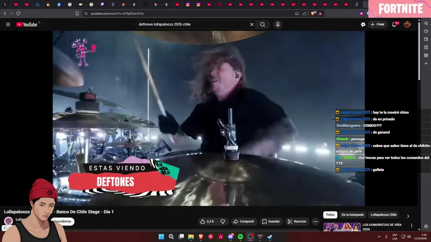Open the three-dot more actions menu
Viewport: 431px width, 242px height.
coord(316,221)
